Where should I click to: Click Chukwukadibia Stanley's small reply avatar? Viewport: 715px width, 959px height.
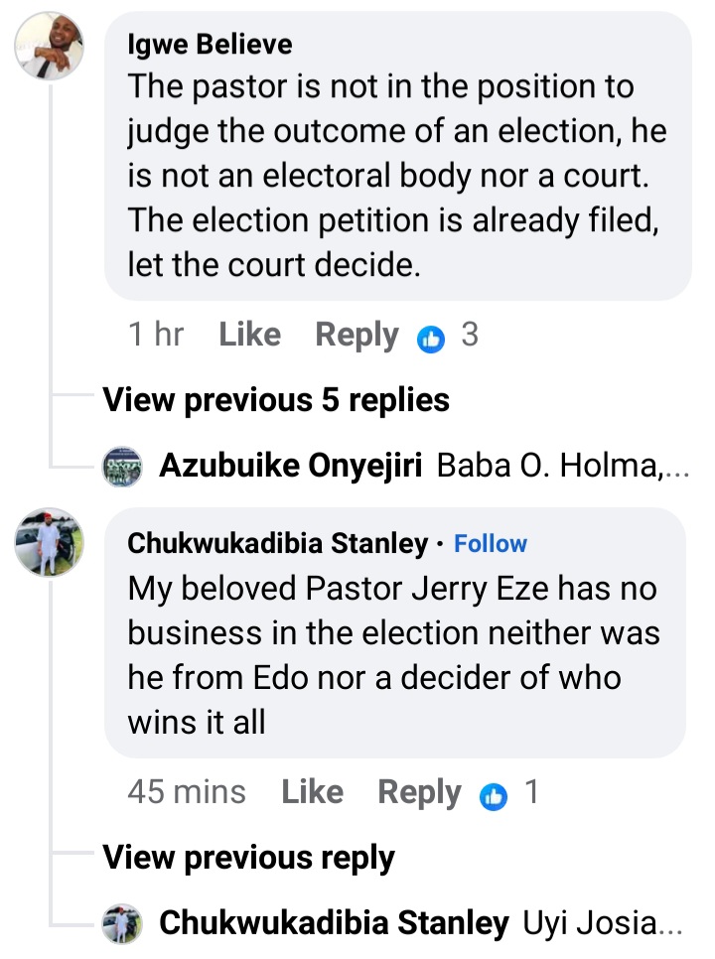[123, 924]
